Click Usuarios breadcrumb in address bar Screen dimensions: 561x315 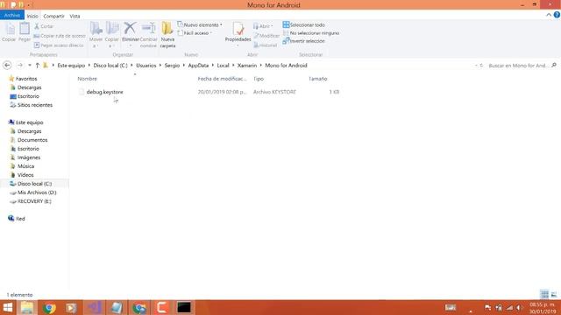pos(146,66)
